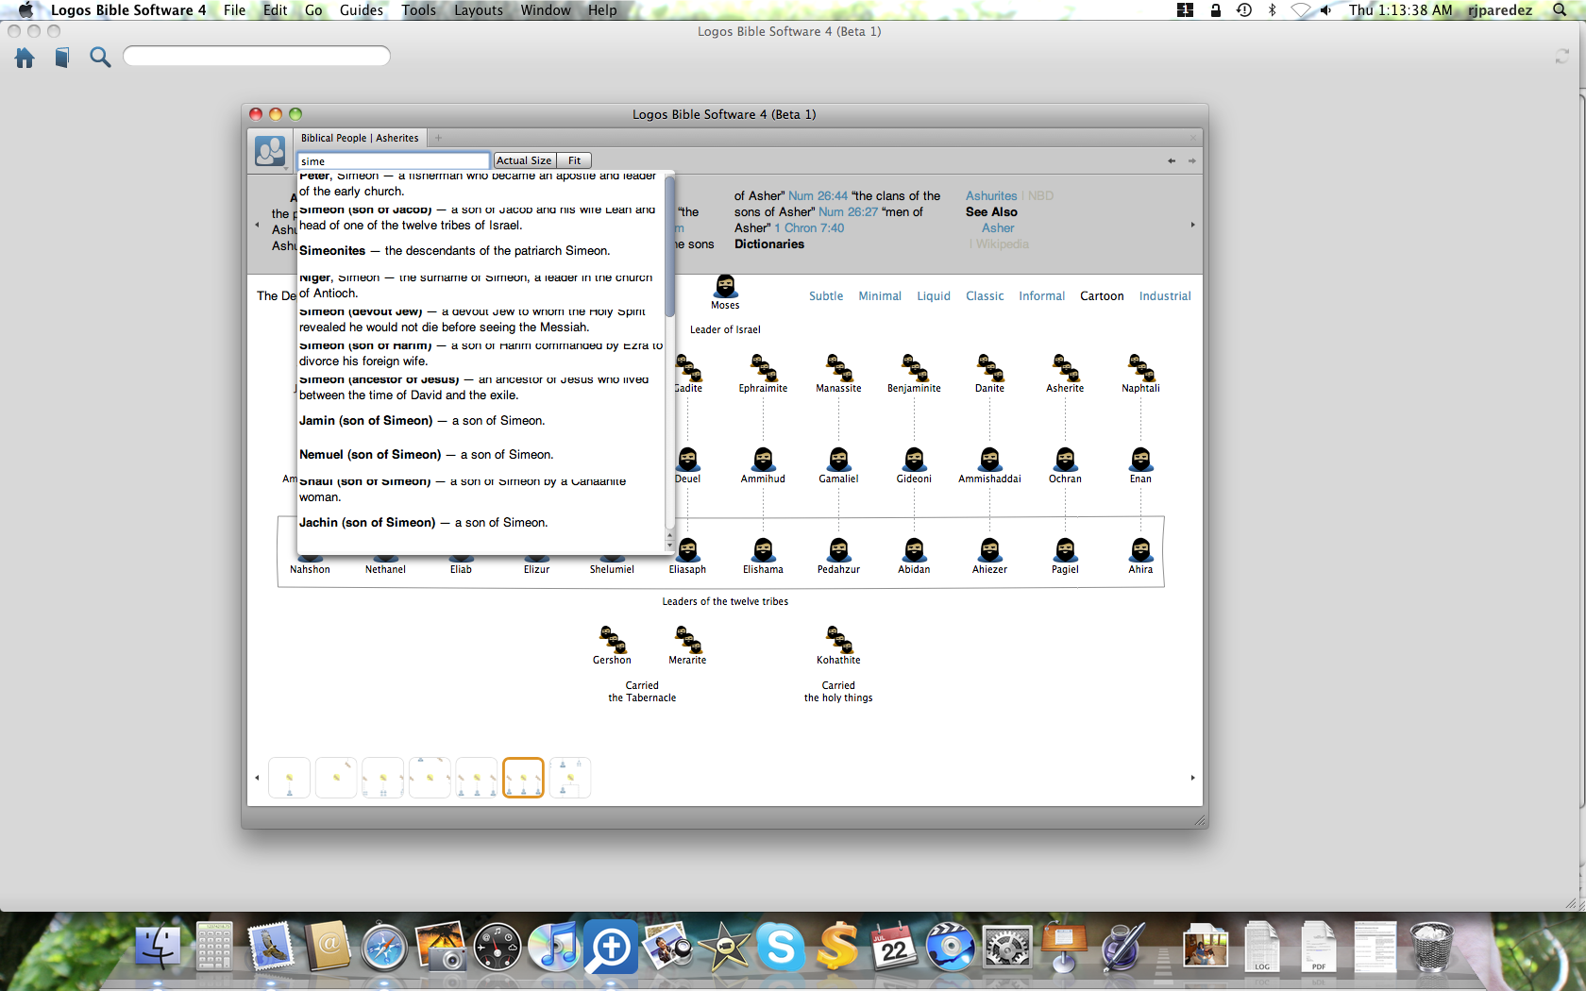Switch diagram style to Subtle

826,296
